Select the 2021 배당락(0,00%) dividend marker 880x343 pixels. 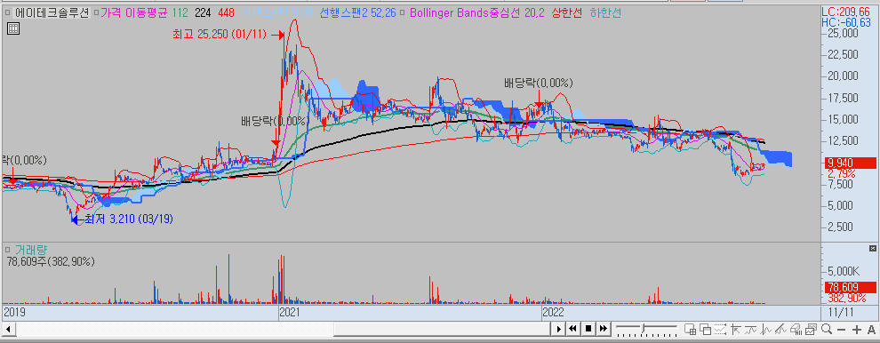click(275, 121)
